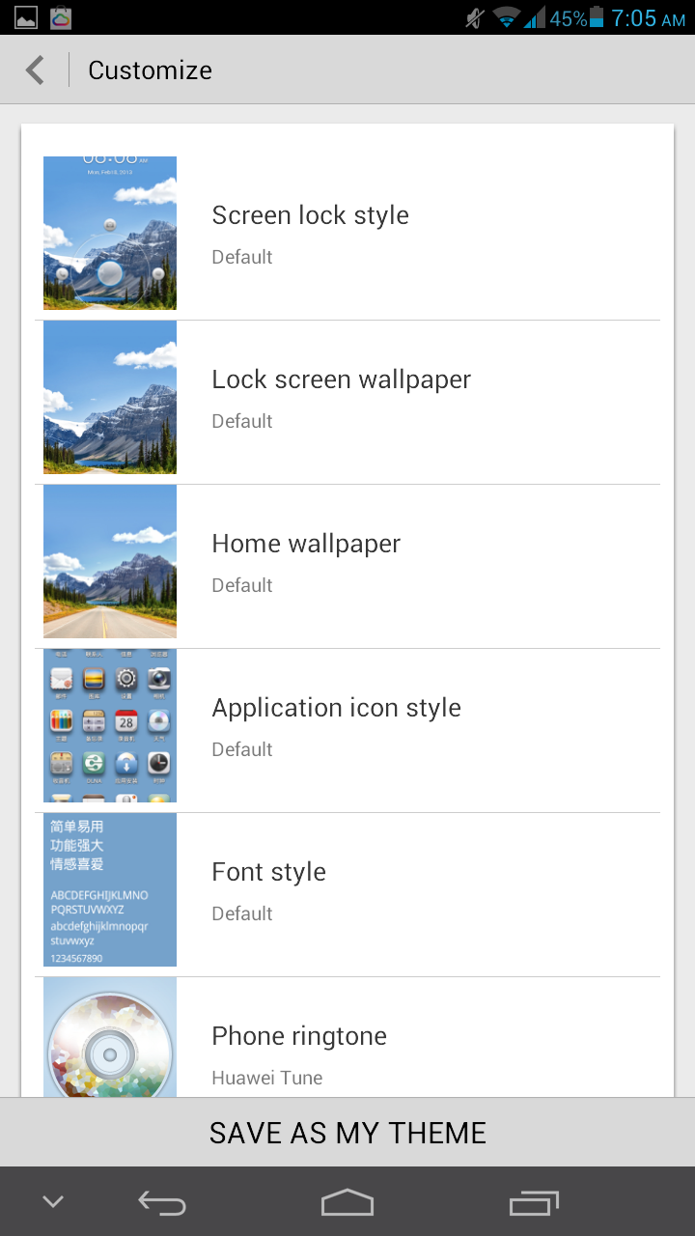Tap the cellular signal strength icon
Viewport: 695px width, 1236px height.
click(535, 17)
